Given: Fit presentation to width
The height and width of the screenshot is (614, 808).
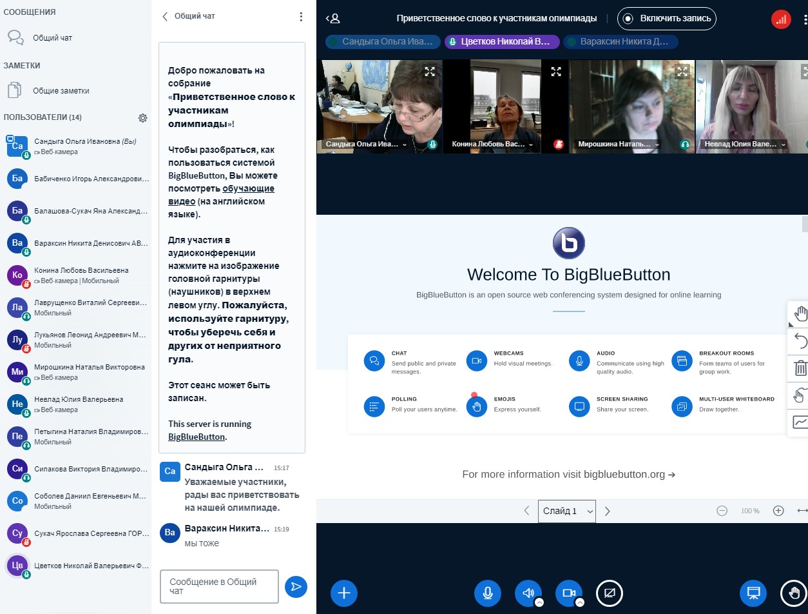Looking at the screenshot, I should pos(802,511).
